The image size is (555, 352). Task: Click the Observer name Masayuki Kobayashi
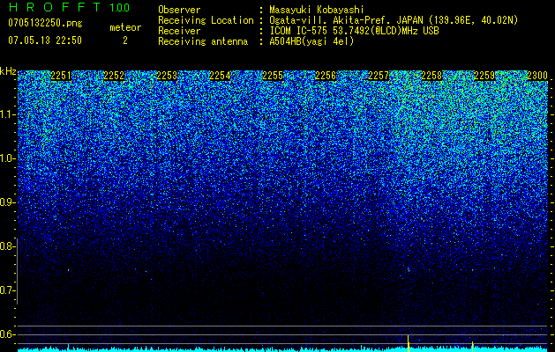click(x=317, y=10)
